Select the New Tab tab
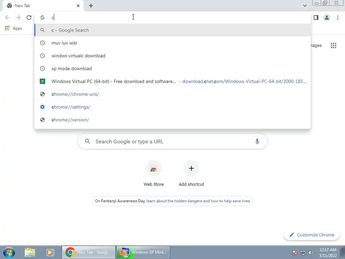 point(43,6)
